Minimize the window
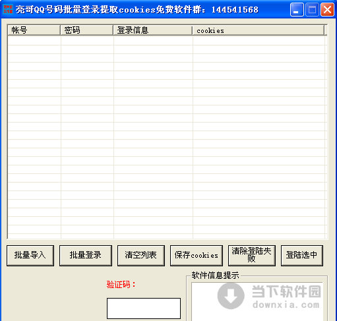 click(x=297, y=9)
